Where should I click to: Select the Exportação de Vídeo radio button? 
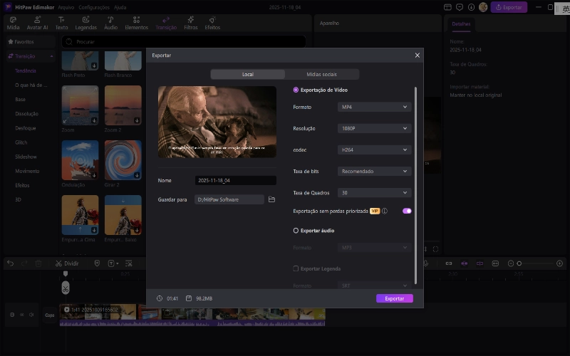(x=296, y=90)
